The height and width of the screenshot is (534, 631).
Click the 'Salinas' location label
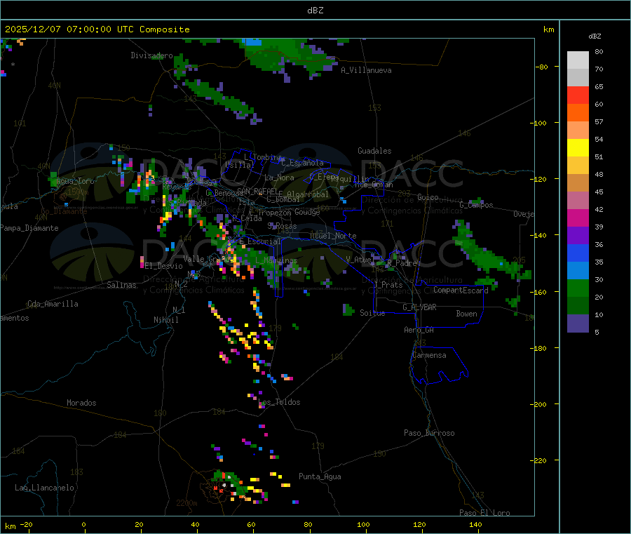(x=121, y=285)
